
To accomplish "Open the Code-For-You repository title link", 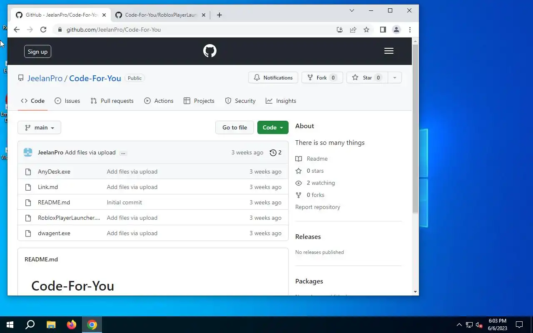I will click(x=95, y=78).
